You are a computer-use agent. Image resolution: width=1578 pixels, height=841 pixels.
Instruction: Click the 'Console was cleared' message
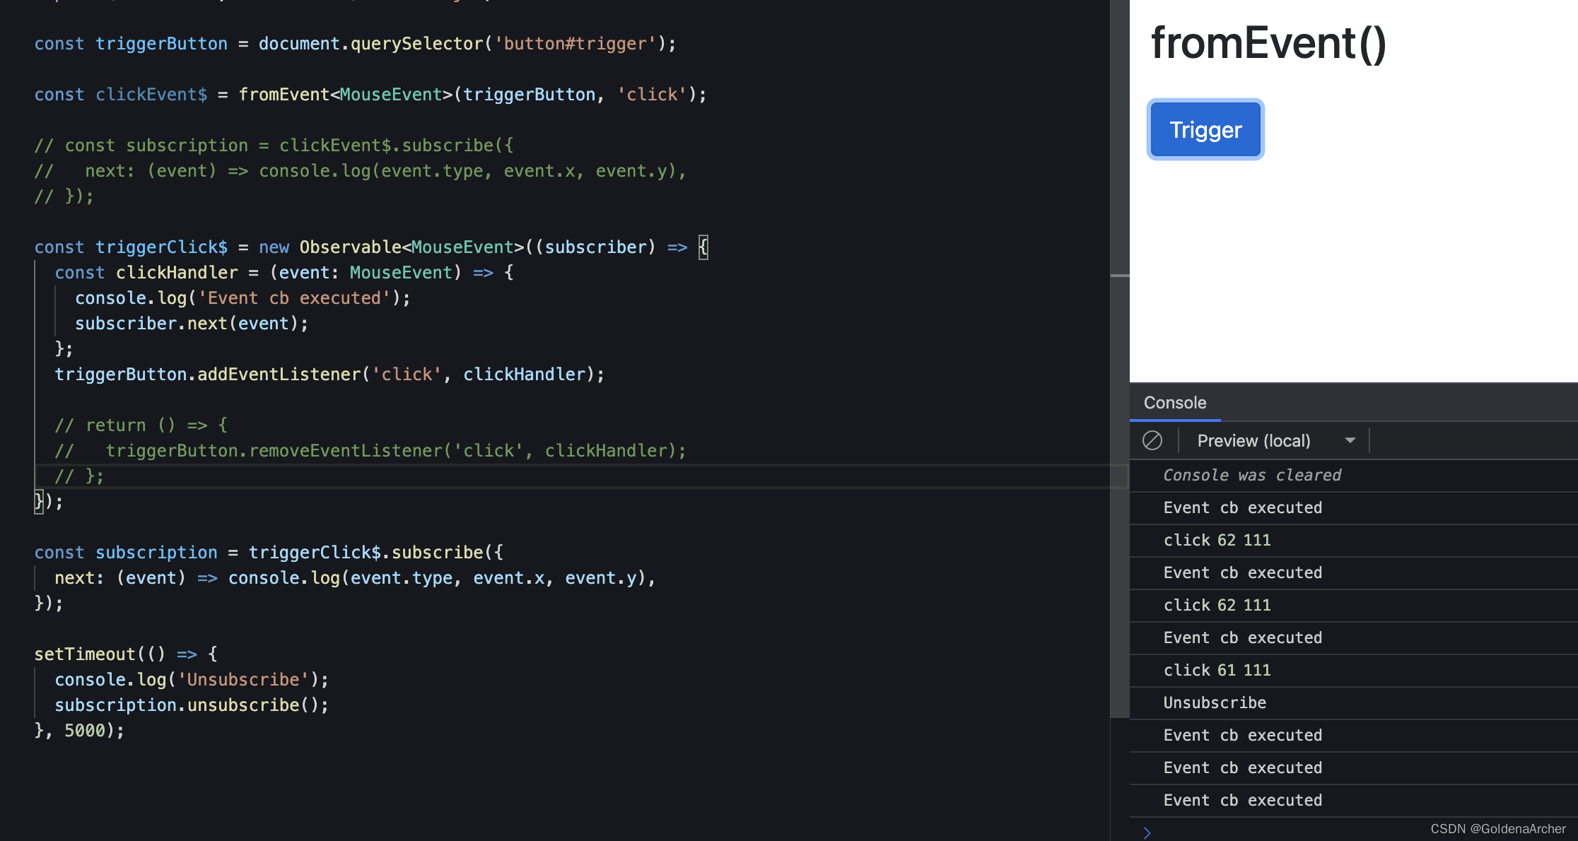[x=1251, y=476]
